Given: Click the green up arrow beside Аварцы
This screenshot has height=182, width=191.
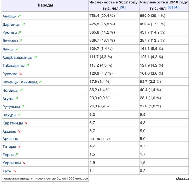Looking at the screenshot, I should pos(20,16).
